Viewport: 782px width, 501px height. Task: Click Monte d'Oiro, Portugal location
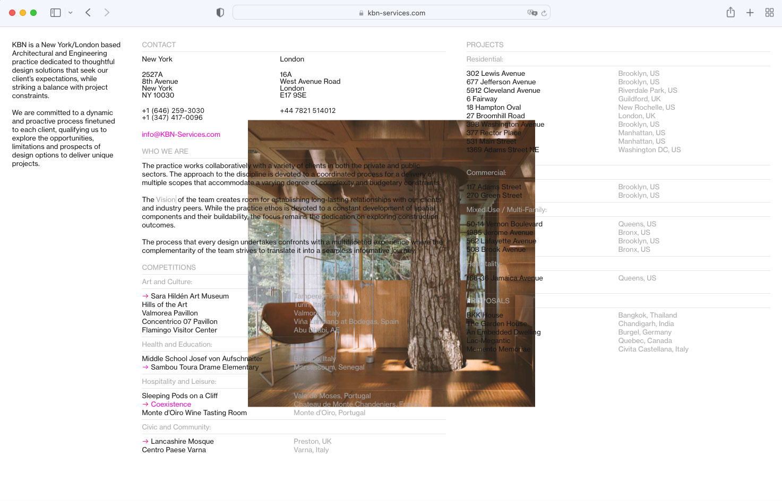click(x=329, y=413)
